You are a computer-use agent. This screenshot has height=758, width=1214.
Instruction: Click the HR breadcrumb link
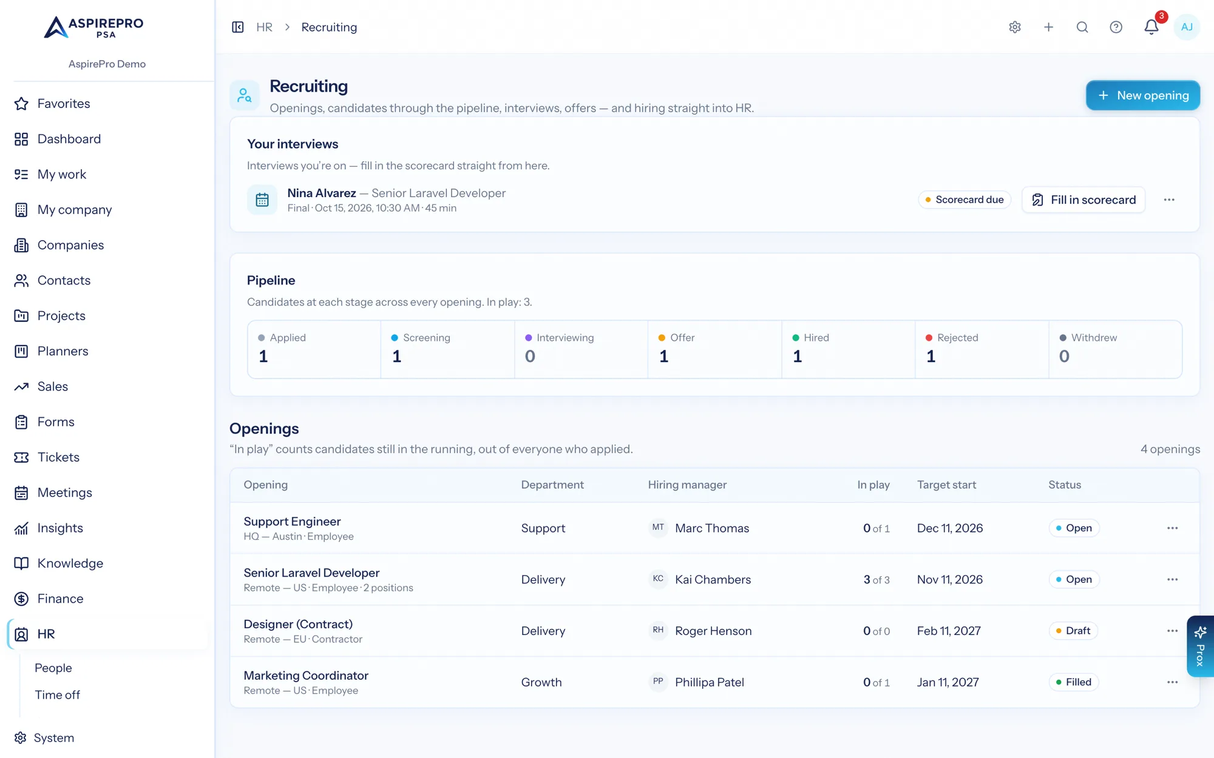click(x=264, y=27)
